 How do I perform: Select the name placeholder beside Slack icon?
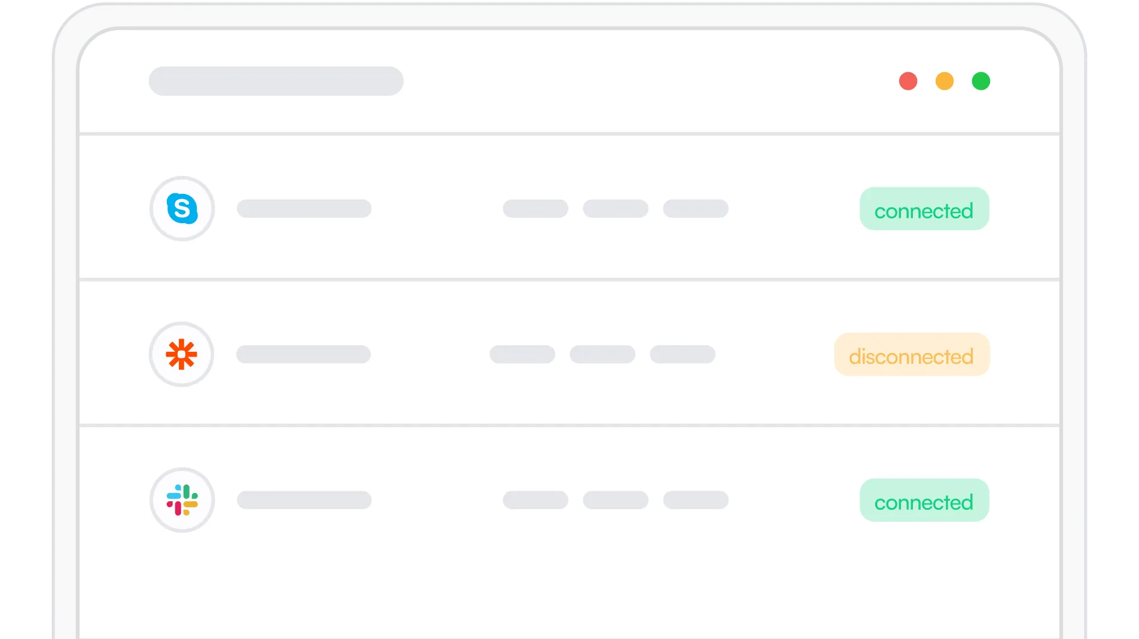[x=304, y=500]
